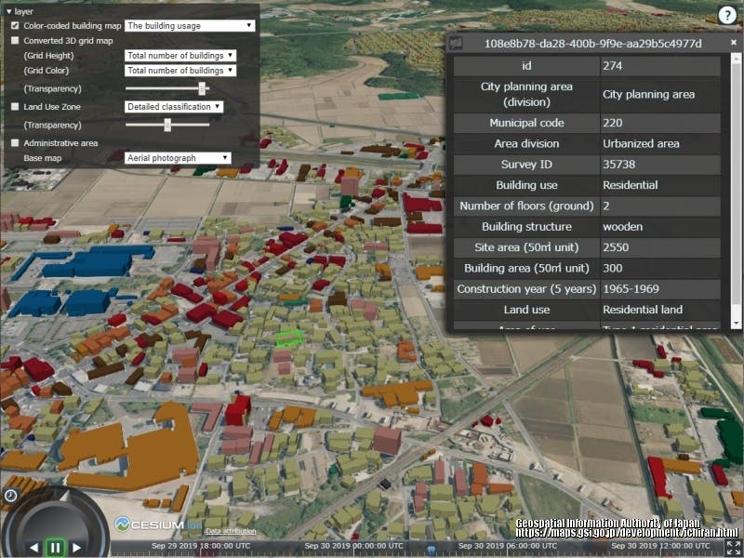Select the Site area value 2550
Image resolution: width=744 pixels, height=558 pixels.
click(616, 247)
